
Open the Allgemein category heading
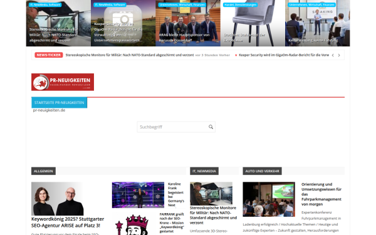43,171
